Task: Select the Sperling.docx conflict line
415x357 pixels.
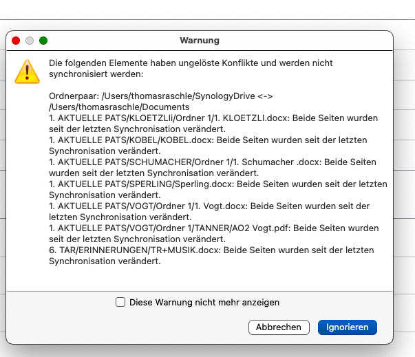Action: click(x=218, y=189)
